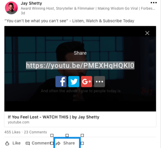The height and width of the screenshot is (148, 161).
Task: Visit the youtube.com source link
Action: (19, 122)
